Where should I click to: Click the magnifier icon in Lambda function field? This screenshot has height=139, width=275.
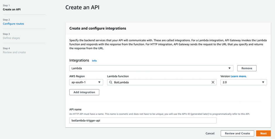pos(111,82)
